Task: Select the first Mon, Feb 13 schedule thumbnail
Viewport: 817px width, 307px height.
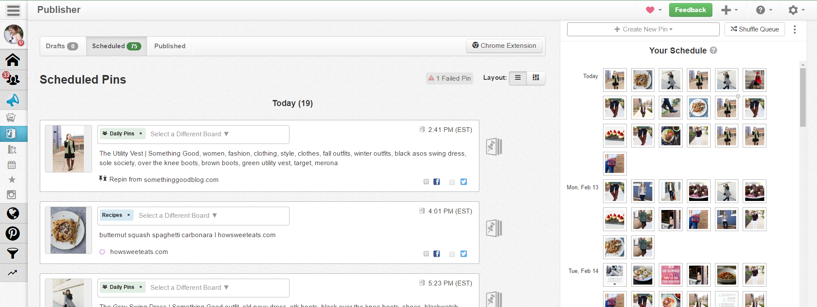Action: click(x=615, y=191)
